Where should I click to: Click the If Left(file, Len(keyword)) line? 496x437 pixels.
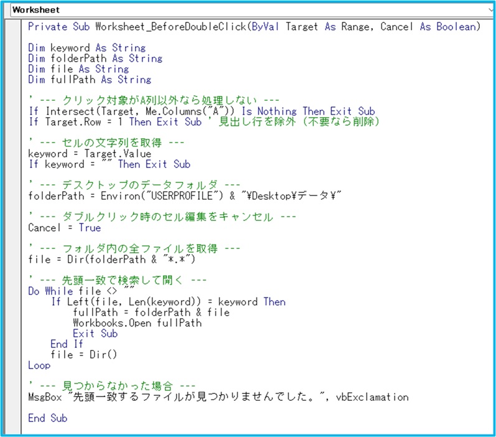[x=168, y=302]
